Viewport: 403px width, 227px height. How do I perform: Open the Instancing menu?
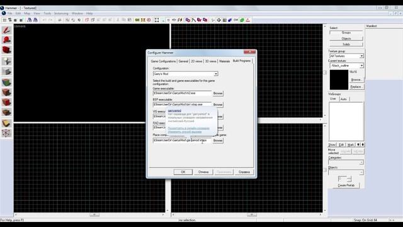pos(61,13)
